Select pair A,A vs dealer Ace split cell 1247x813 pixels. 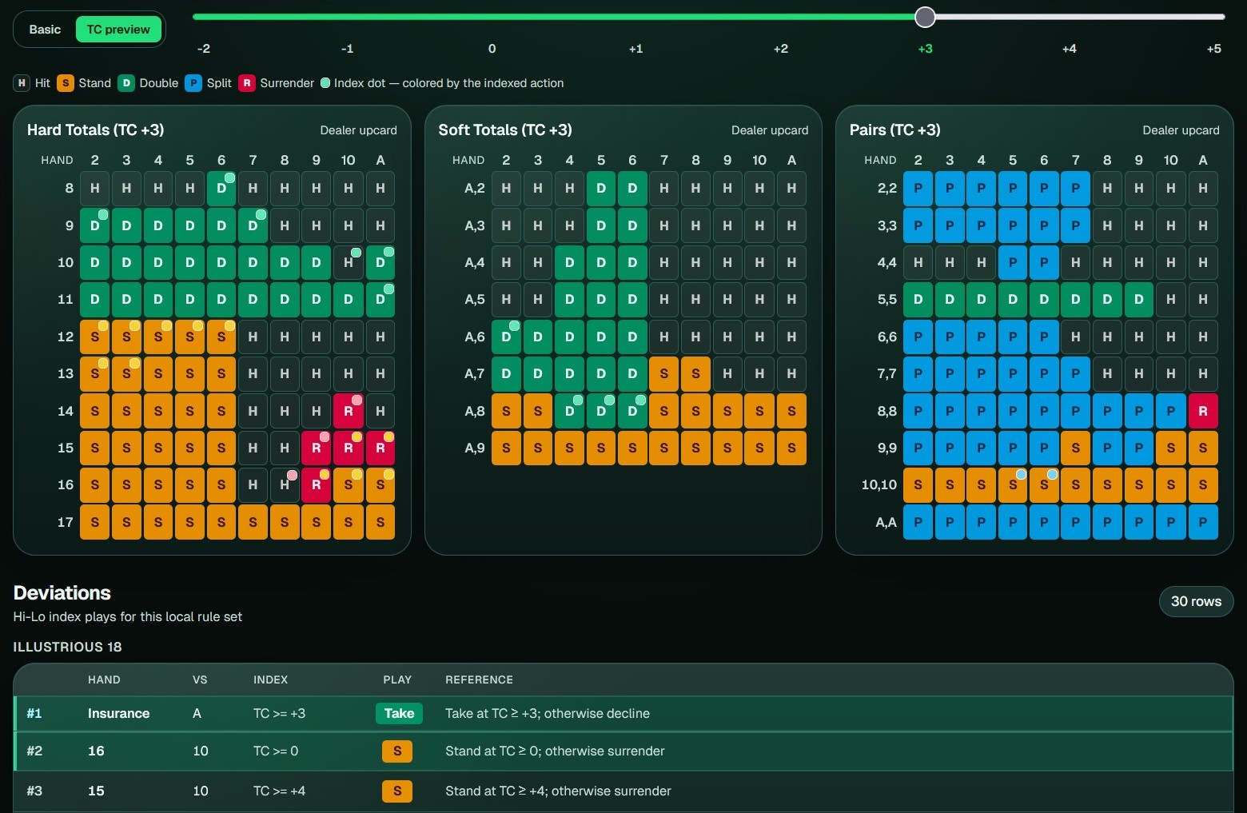[x=1203, y=522]
